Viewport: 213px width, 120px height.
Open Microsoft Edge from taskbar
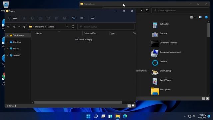(x=125, y=116)
